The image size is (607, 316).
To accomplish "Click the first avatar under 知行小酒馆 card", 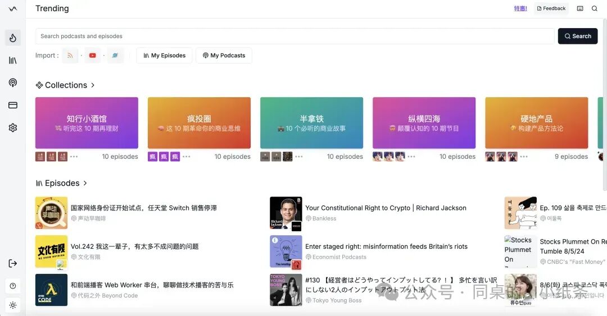I will tap(40, 157).
